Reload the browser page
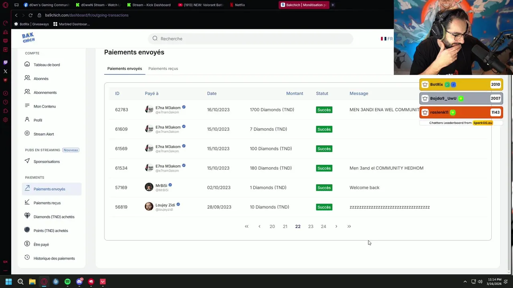513x288 pixels. click(30, 15)
